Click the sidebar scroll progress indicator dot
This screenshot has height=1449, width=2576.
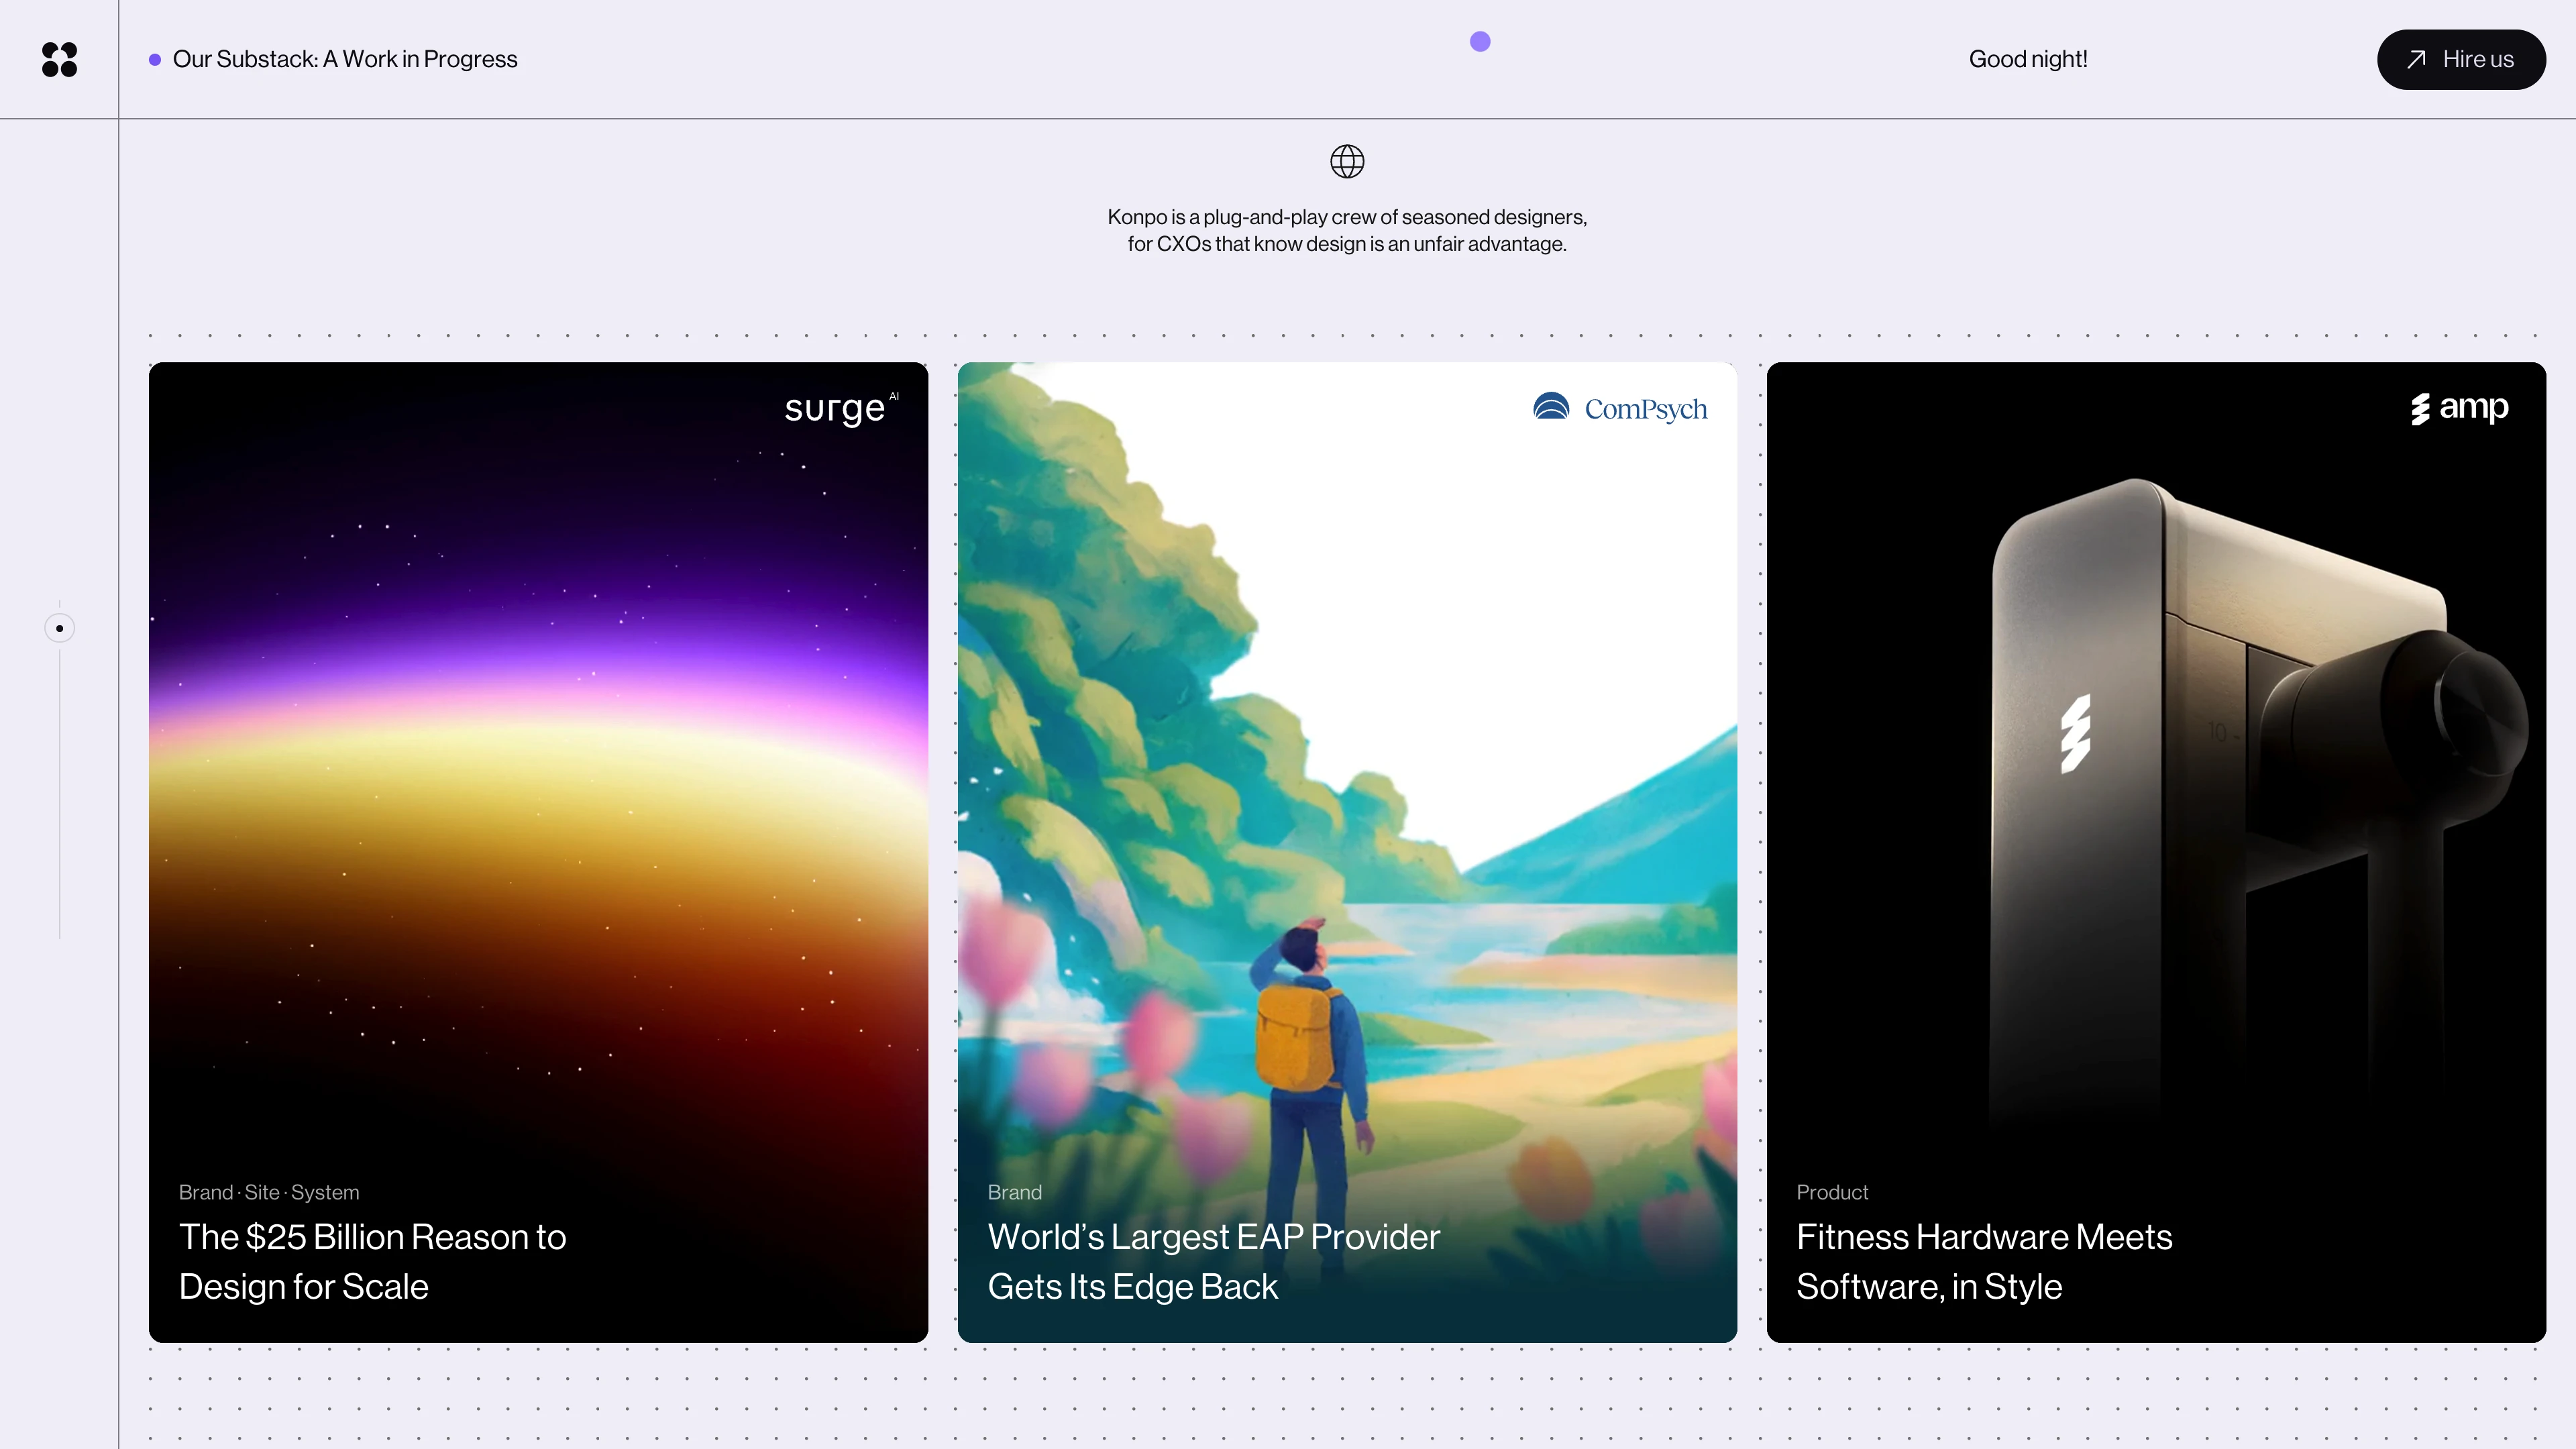[60, 628]
